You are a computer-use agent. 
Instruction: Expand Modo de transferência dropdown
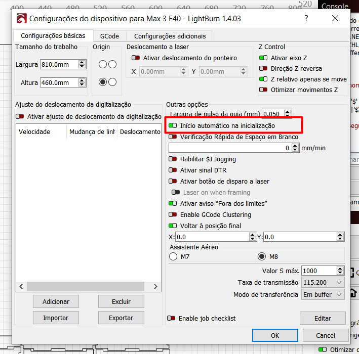pos(322,294)
